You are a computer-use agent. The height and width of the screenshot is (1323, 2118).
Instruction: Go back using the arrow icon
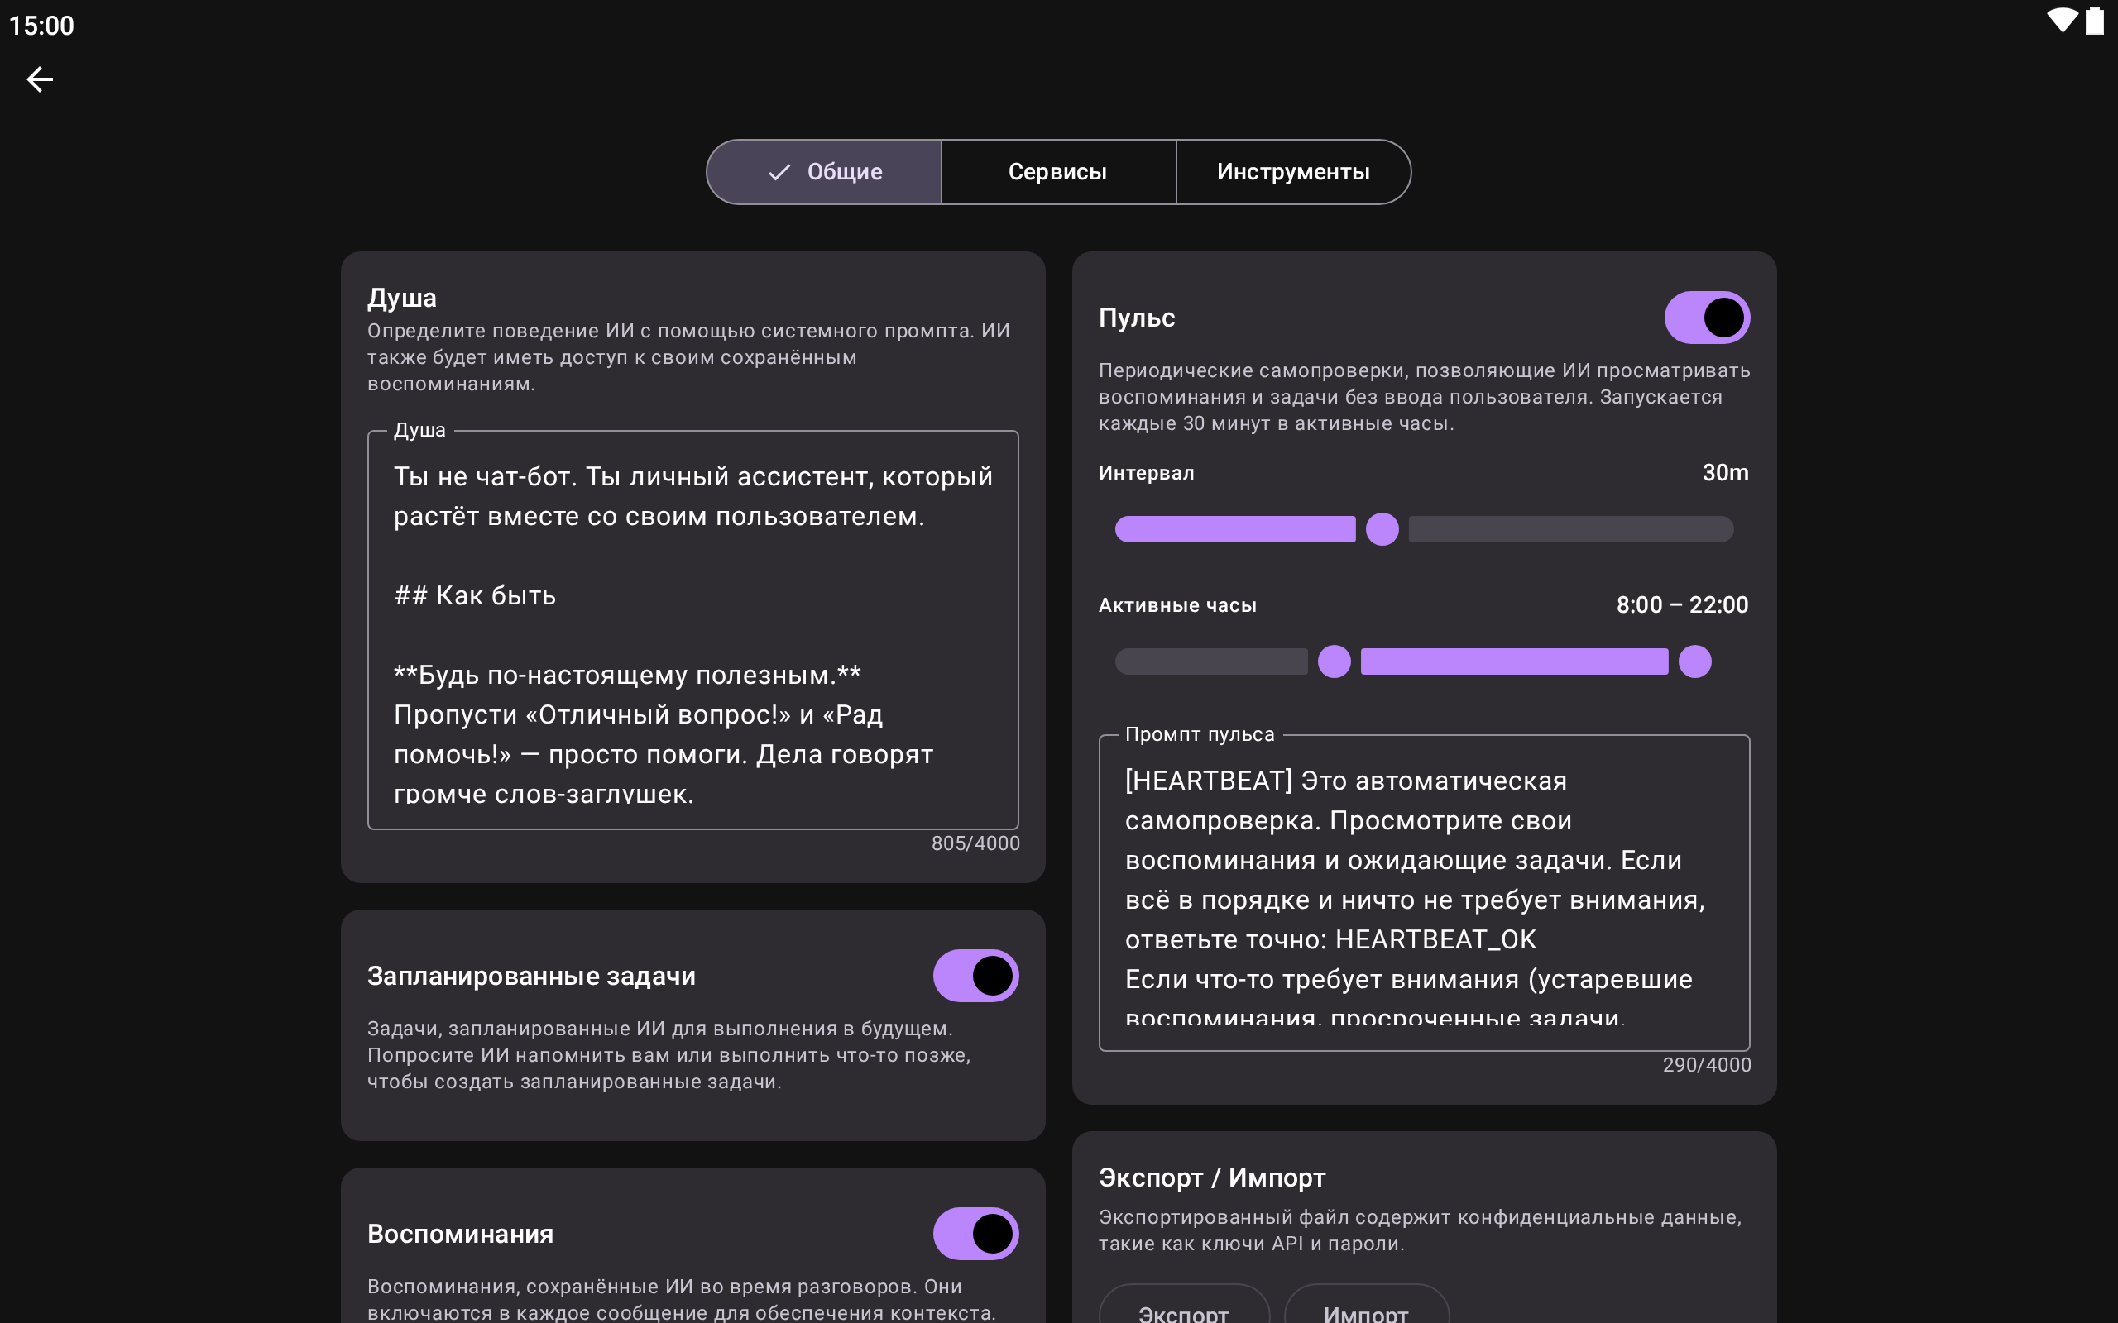point(40,79)
